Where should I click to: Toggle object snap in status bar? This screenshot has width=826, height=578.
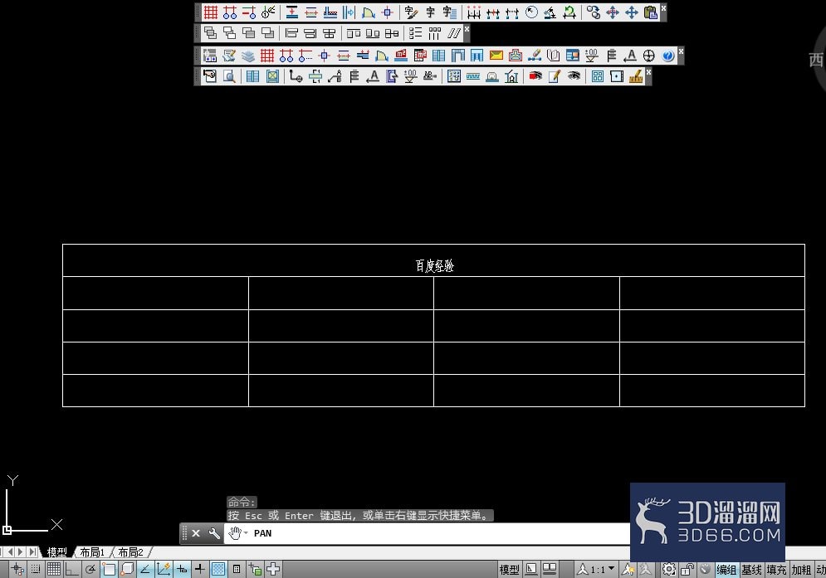pyautogui.click(x=109, y=569)
